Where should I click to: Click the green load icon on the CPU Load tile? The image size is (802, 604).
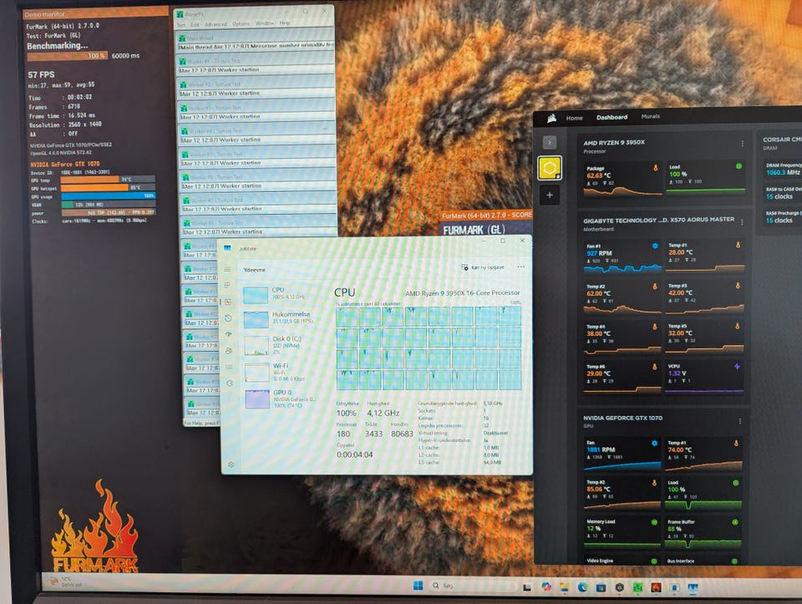click(x=738, y=165)
